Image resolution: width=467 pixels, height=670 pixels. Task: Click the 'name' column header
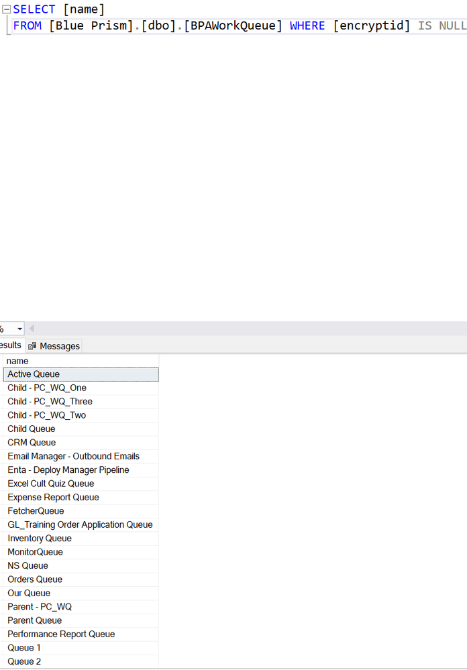81,361
